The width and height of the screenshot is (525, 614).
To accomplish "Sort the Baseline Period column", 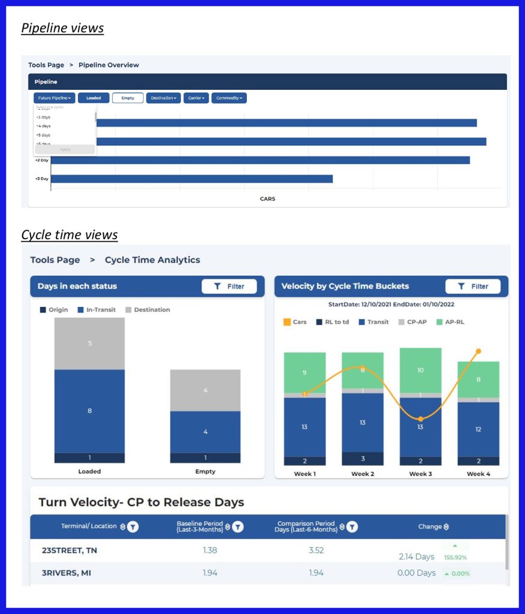I will point(228,526).
